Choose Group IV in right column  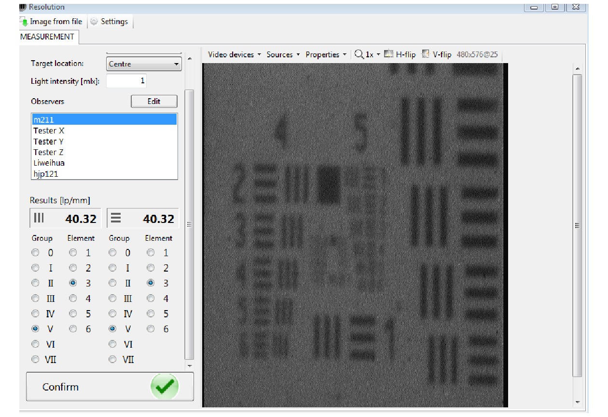113,314
